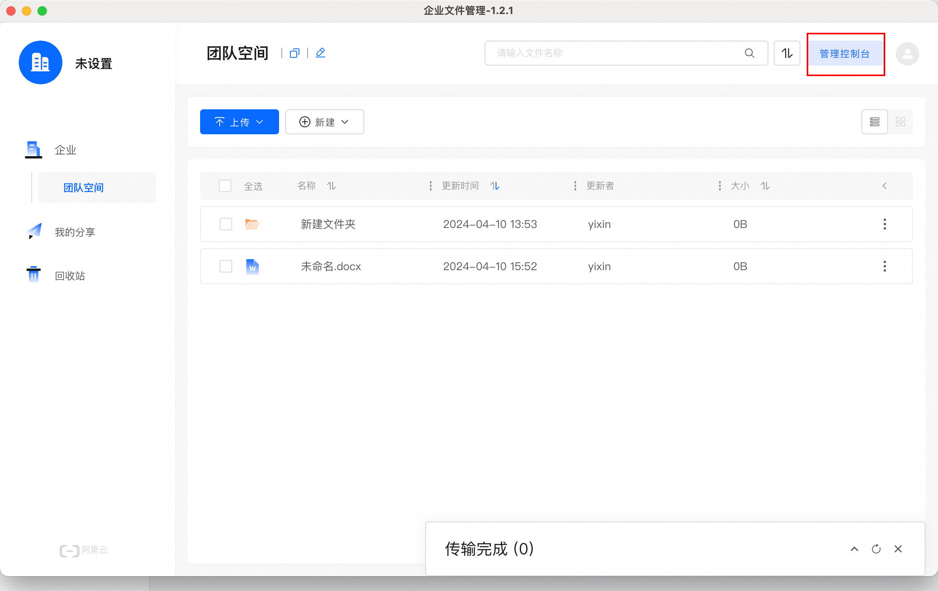Click the 管理控制台 button
The height and width of the screenshot is (591, 938).
click(x=845, y=54)
